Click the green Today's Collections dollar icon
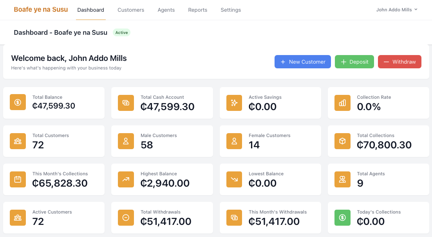The image size is (432, 237). tap(342, 217)
